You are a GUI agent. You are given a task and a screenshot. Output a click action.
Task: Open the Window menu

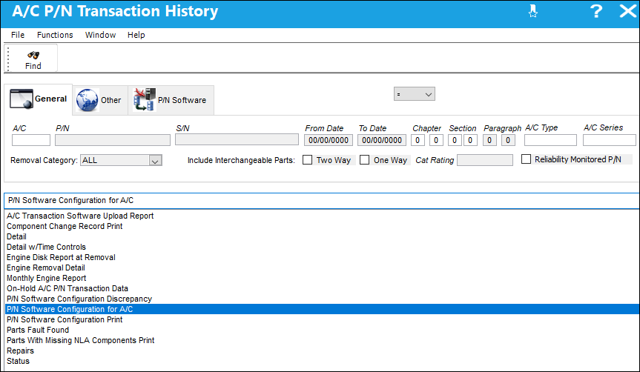(100, 35)
